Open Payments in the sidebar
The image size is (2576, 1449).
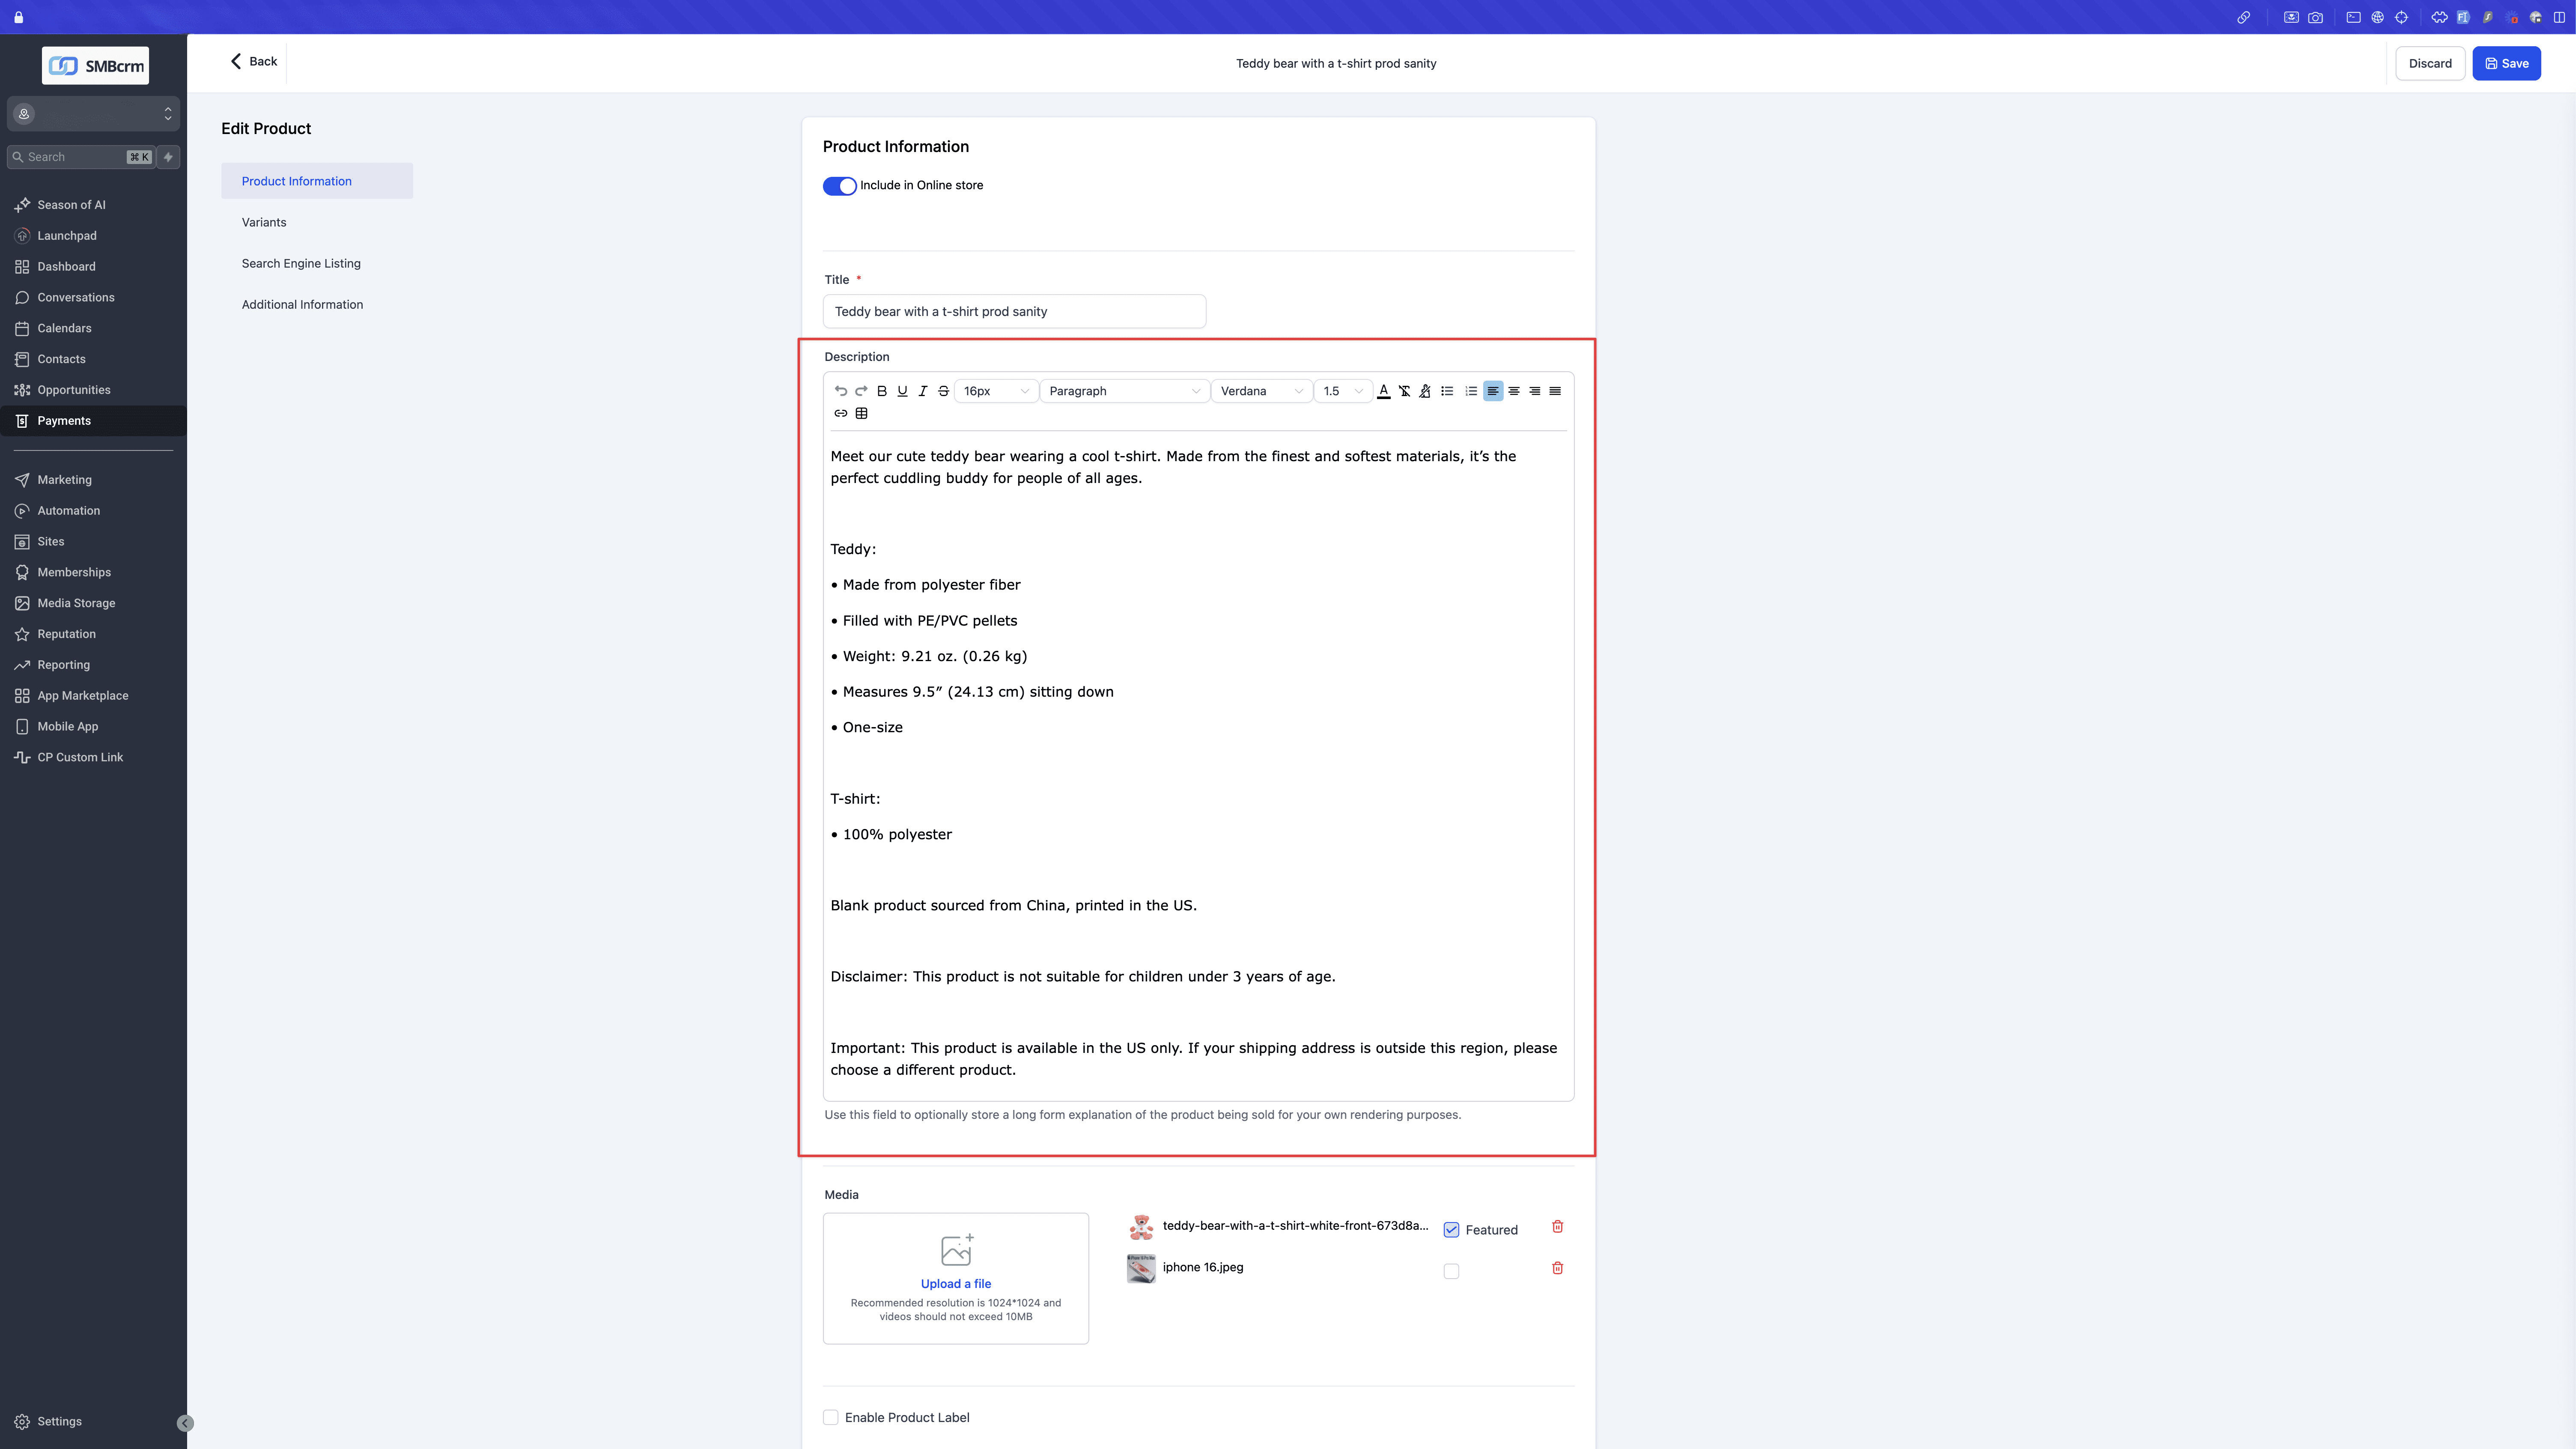pos(93,421)
